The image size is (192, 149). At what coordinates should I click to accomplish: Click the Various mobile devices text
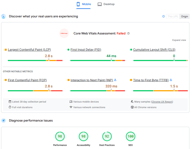(86, 102)
